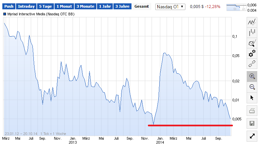Select the 3 Monate timeframe
The image size is (261, 145).
(85, 6)
